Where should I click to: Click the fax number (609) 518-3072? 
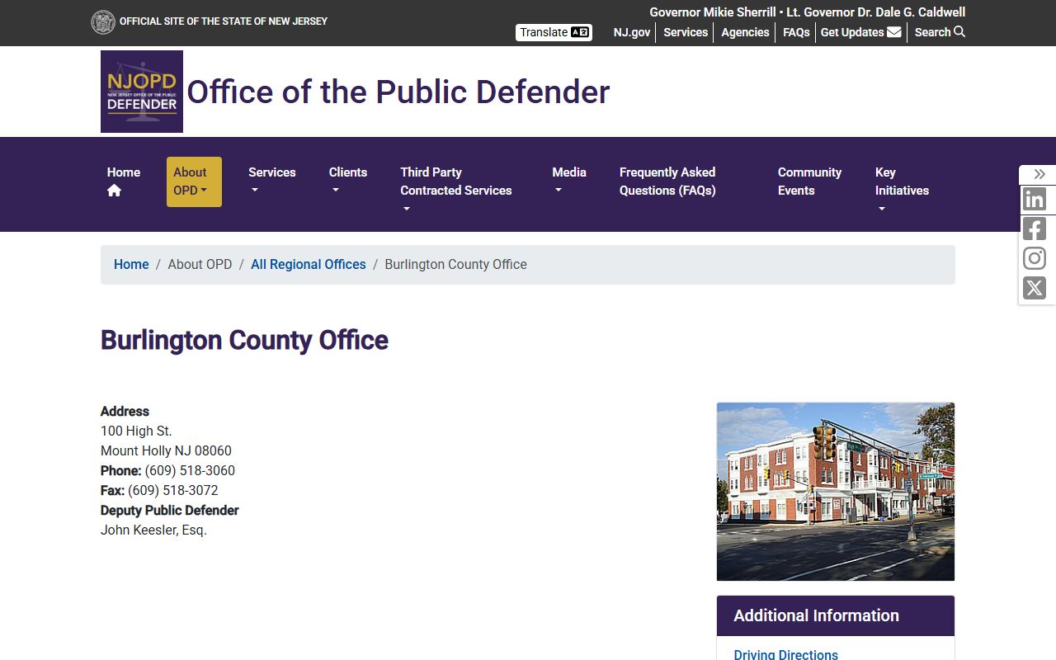point(173,491)
